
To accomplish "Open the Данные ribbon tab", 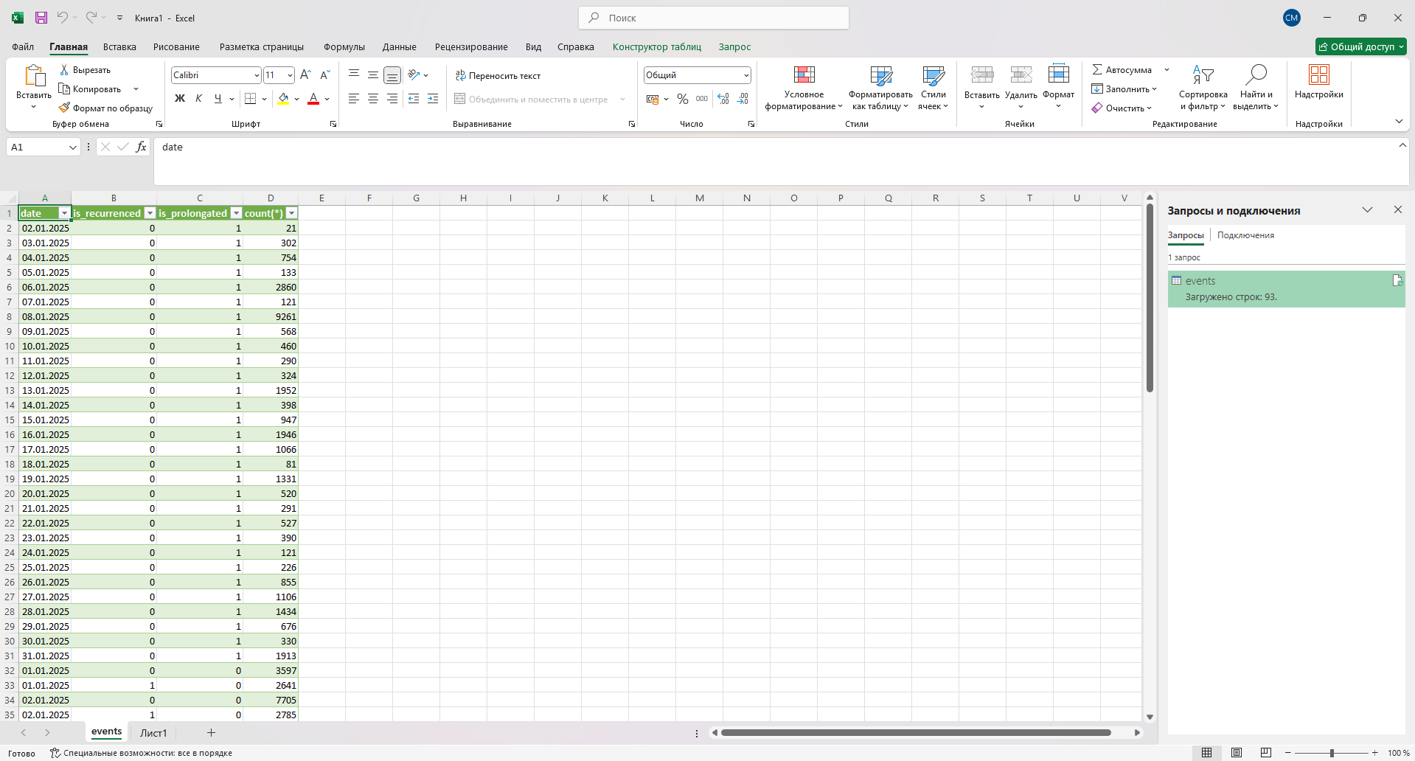I will pos(399,46).
